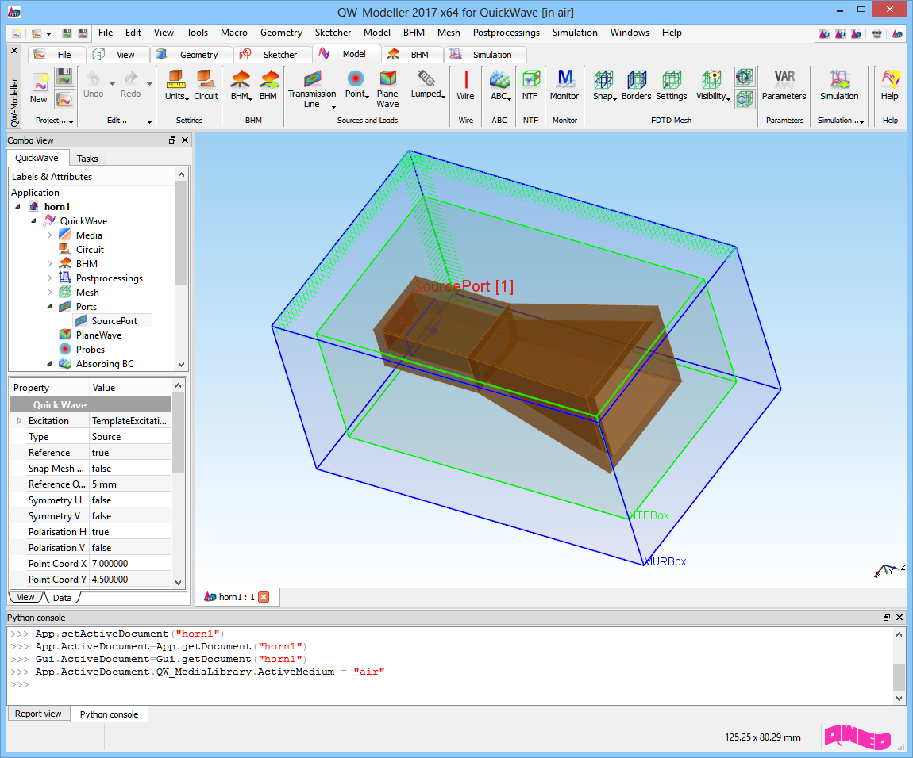This screenshot has height=758, width=913.
Task: Open the Tools menu
Action: pos(197,33)
